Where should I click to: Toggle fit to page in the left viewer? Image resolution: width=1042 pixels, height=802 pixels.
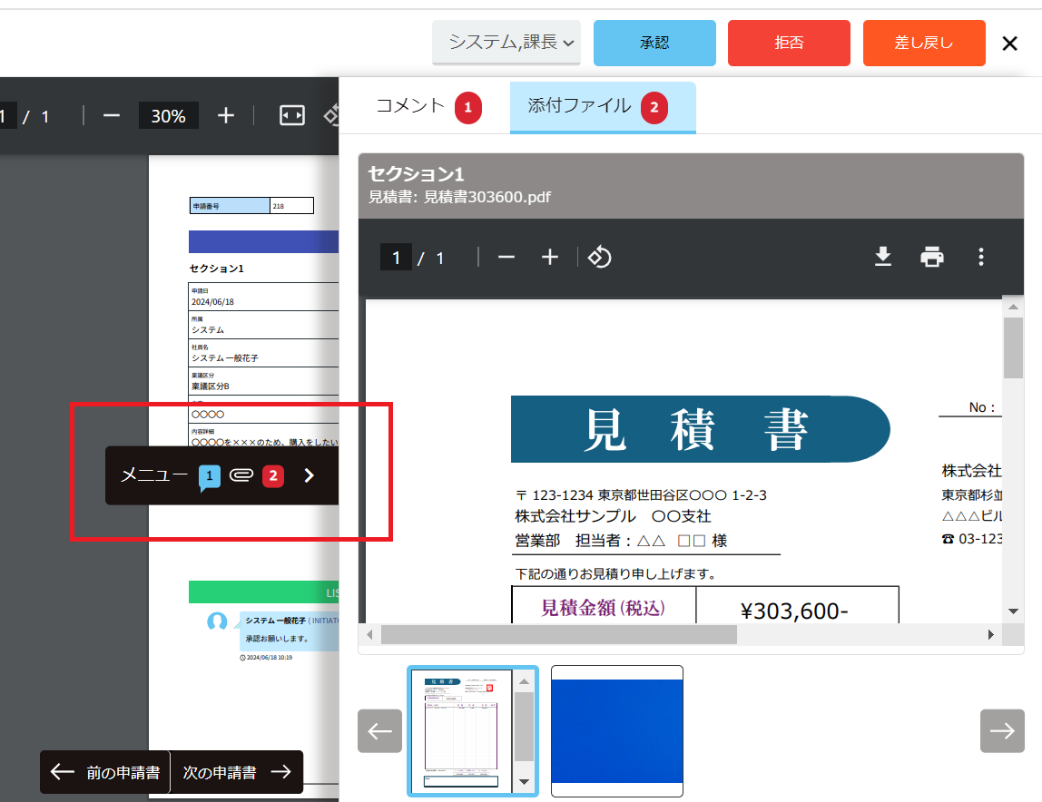(291, 115)
